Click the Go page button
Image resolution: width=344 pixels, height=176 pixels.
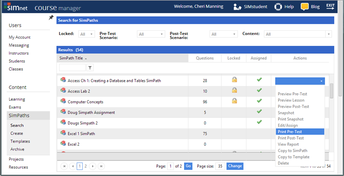coord(188,166)
